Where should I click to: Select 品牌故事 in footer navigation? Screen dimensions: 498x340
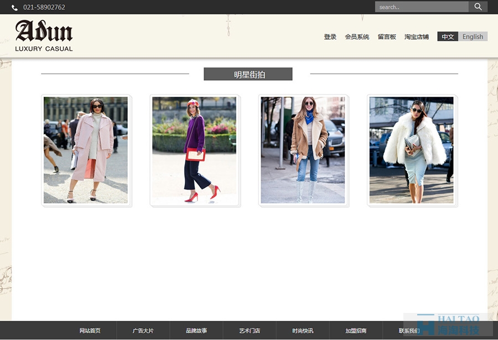(x=196, y=331)
